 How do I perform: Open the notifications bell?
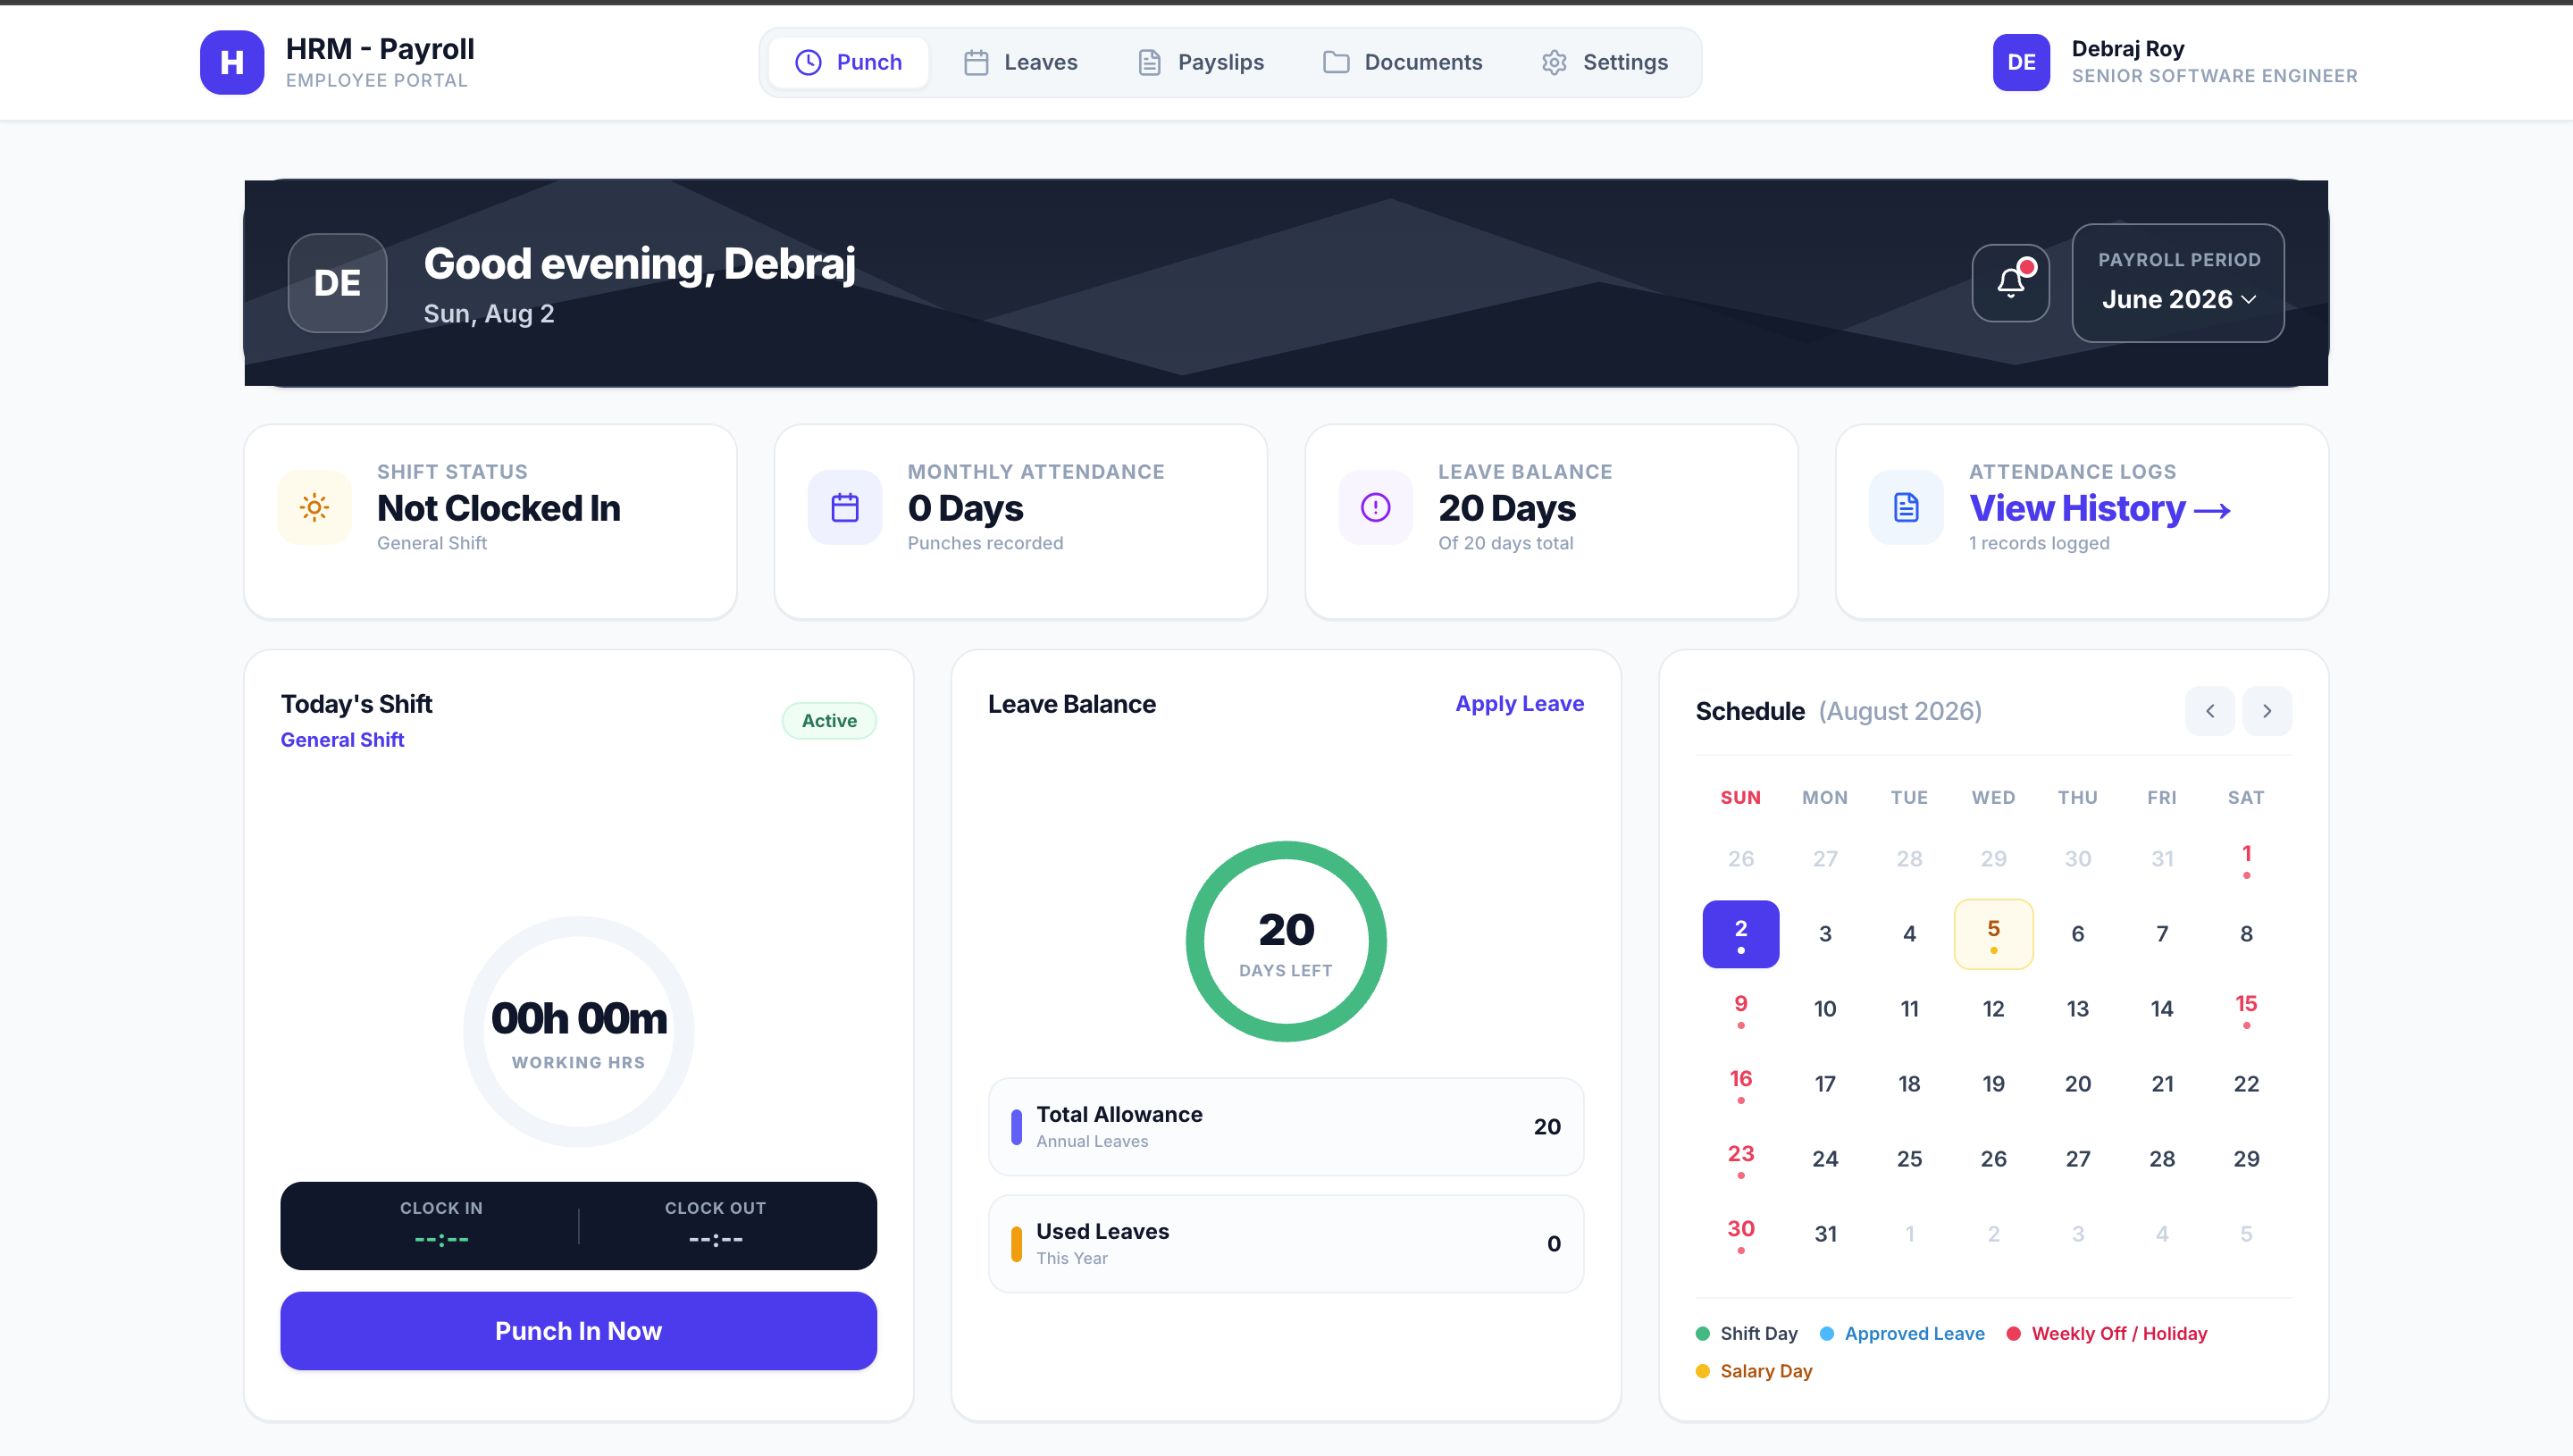pos(2010,283)
